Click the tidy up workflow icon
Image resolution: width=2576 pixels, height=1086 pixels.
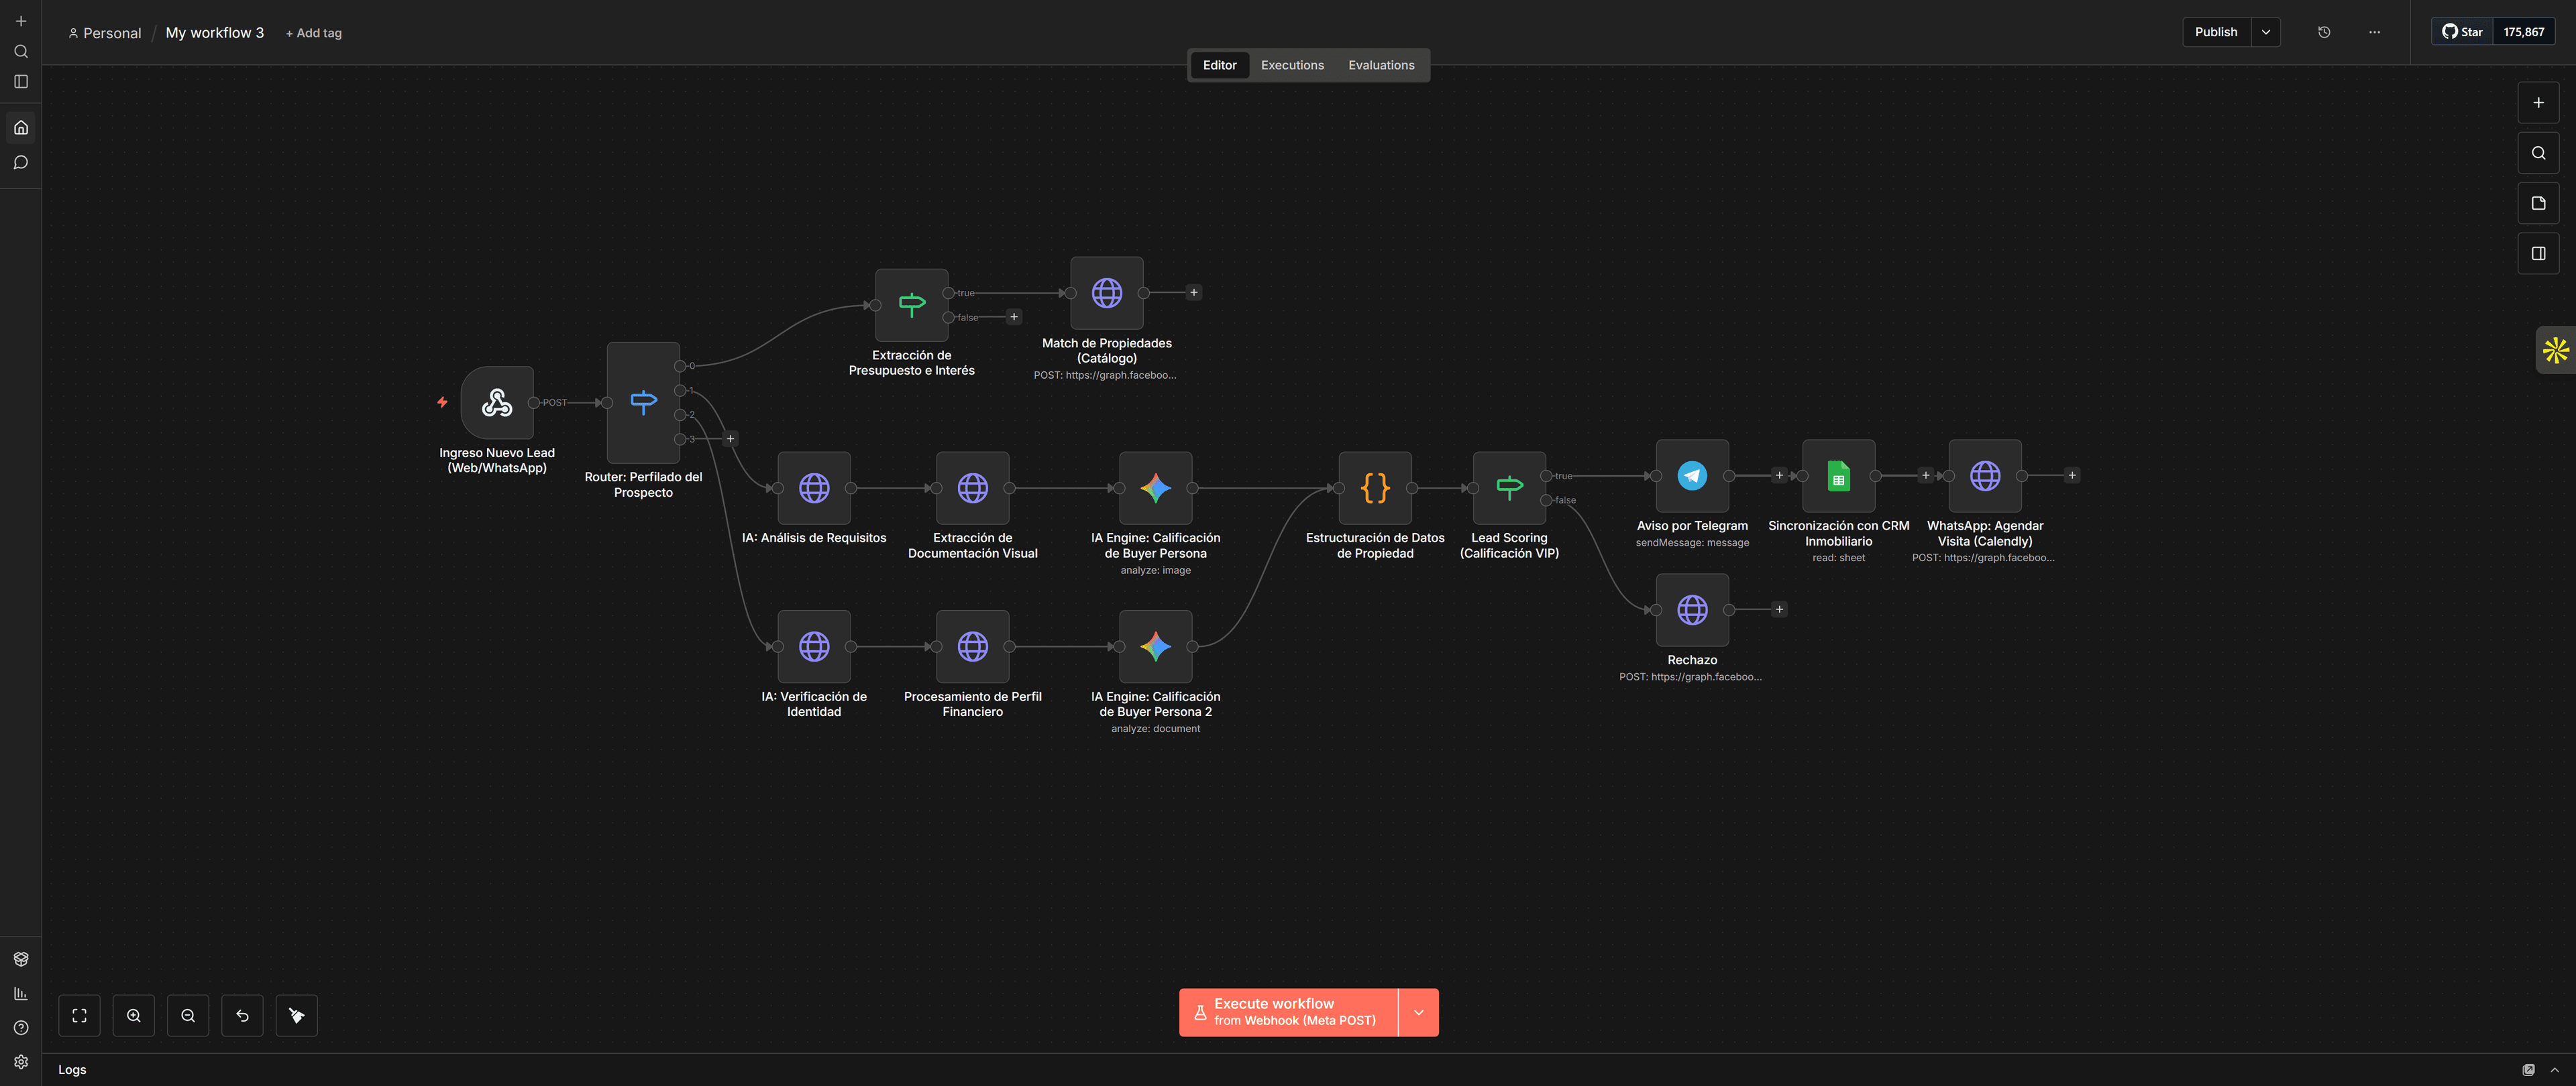click(297, 1015)
